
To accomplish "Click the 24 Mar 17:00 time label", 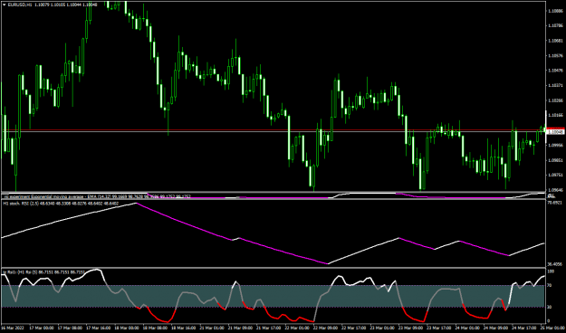I will pos(523,328).
